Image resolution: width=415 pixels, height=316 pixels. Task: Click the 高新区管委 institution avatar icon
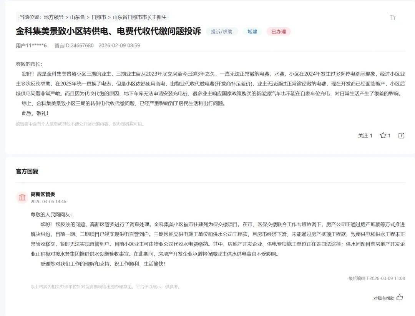[22, 197]
